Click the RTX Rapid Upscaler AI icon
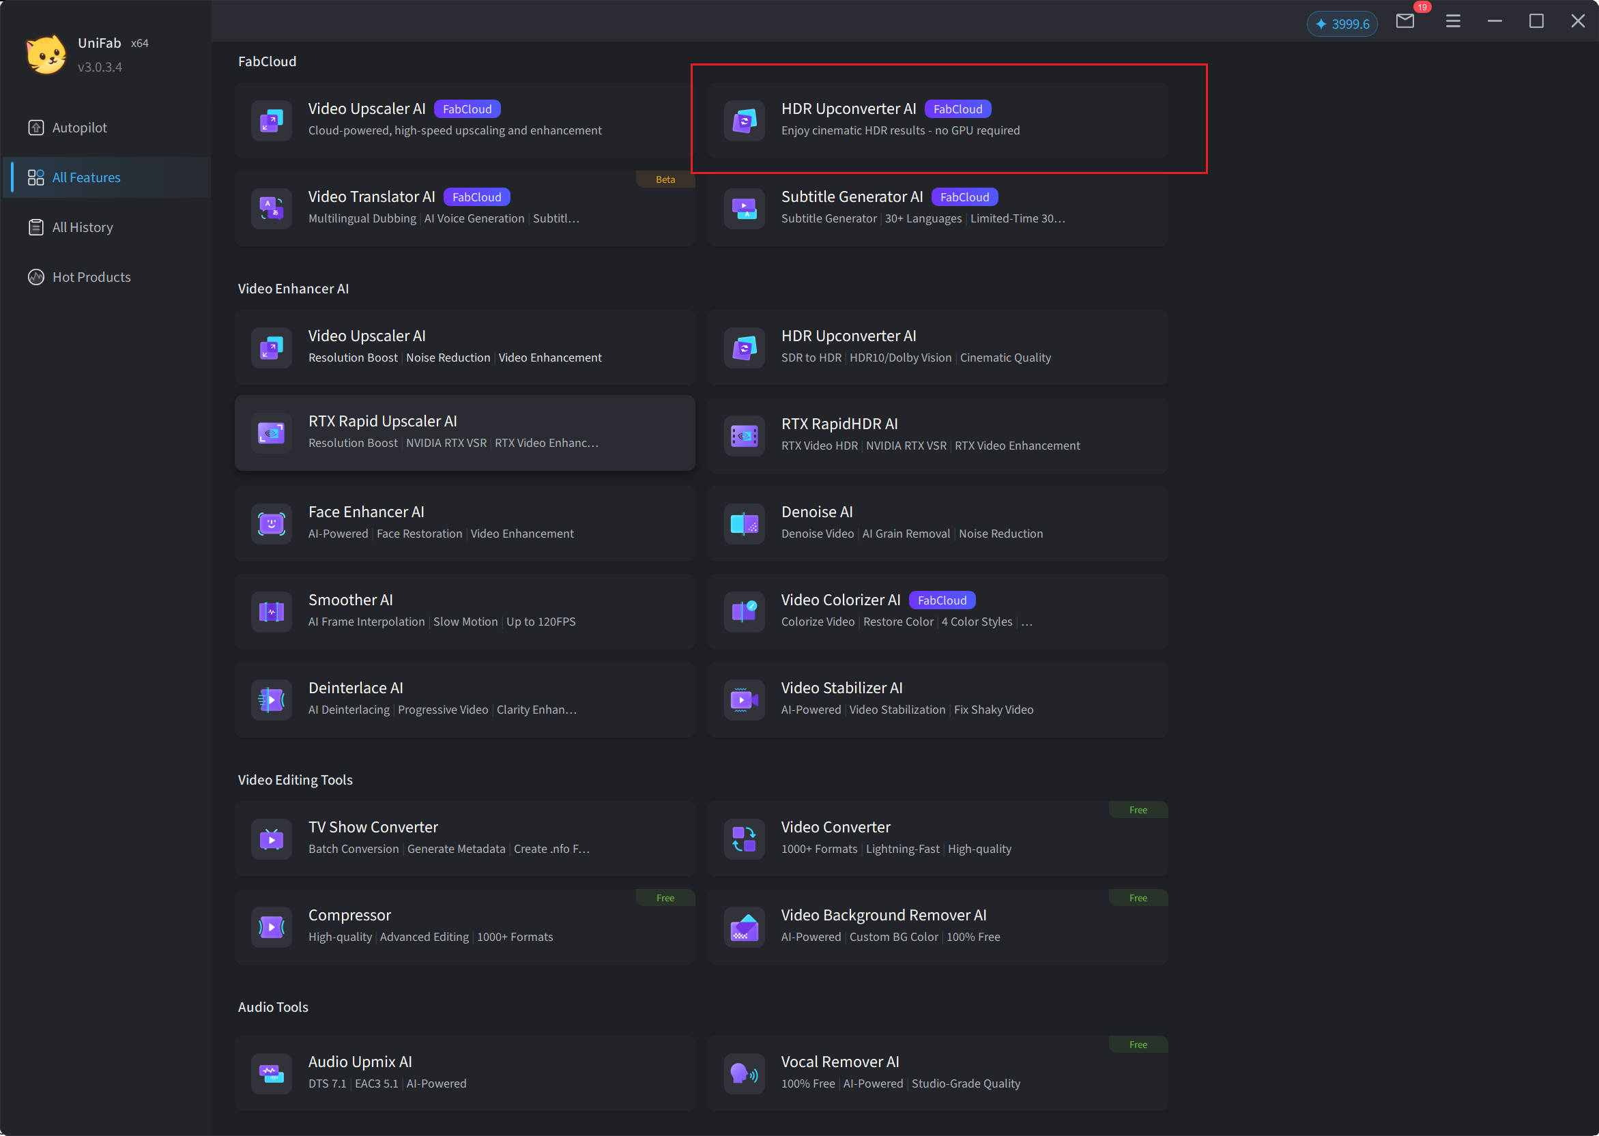This screenshot has height=1136, width=1599. [272, 434]
